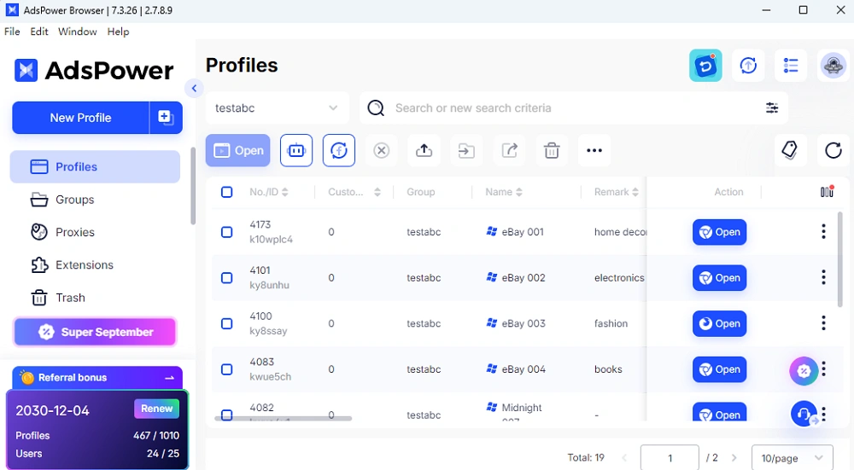This screenshot has width=854, height=470.
Task: Open the File menu
Action: (12, 32)
